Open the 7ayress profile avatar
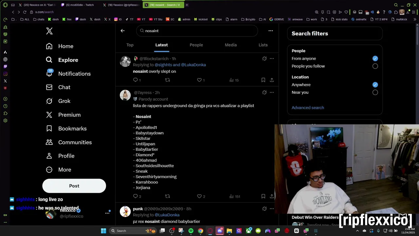The height and width of the screenshot is (236, 419). 125,95
